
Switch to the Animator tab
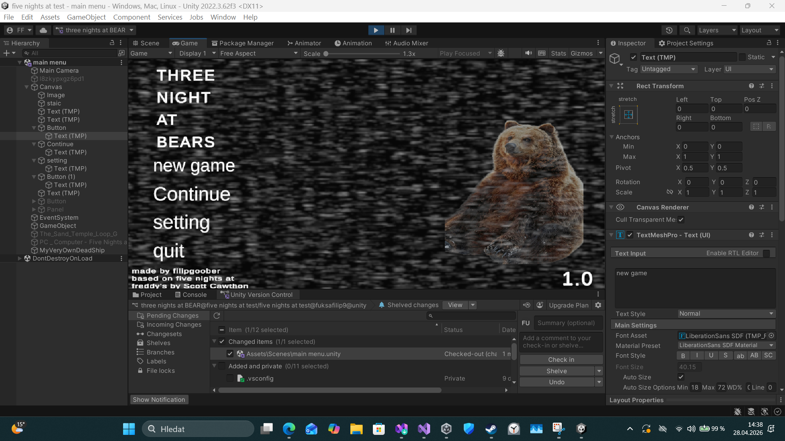point(304,43)
